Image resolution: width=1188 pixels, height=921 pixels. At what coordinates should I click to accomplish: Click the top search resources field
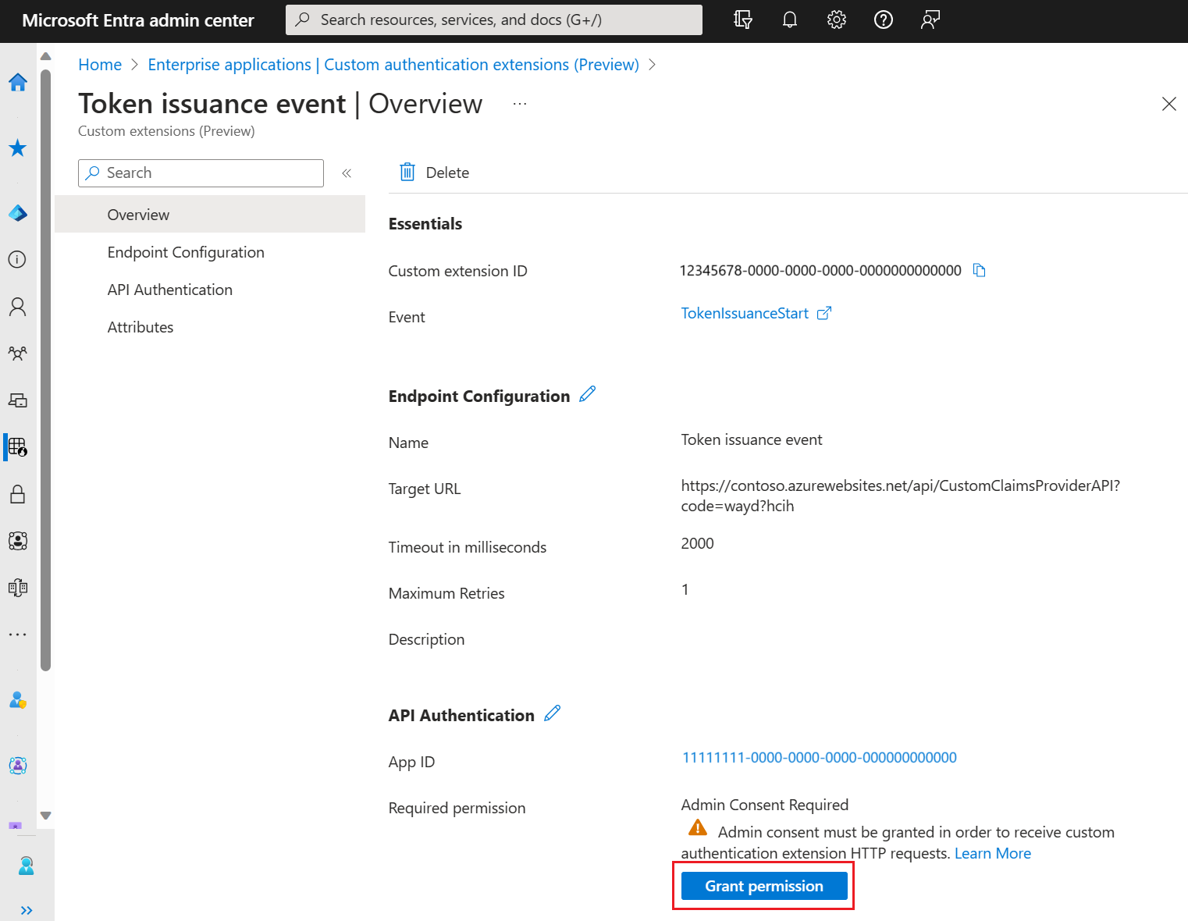pos(493,20)
